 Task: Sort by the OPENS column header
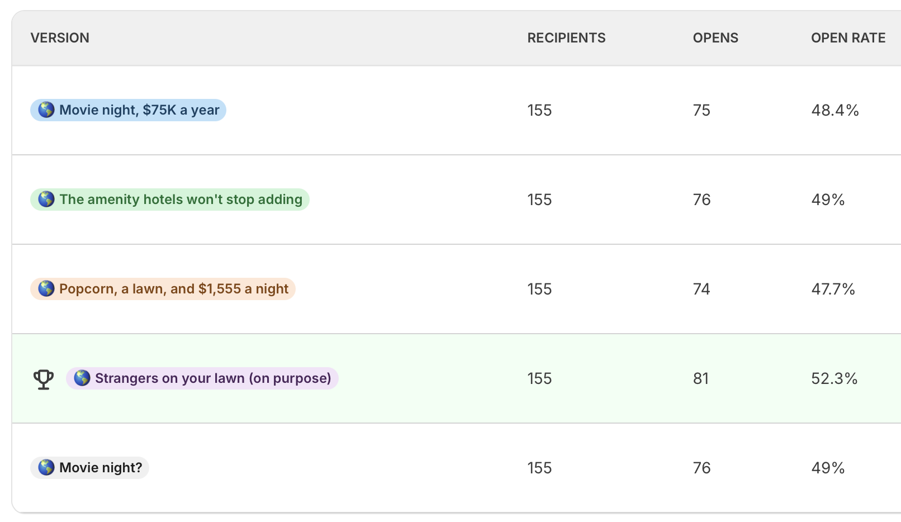tap(715, 38)
